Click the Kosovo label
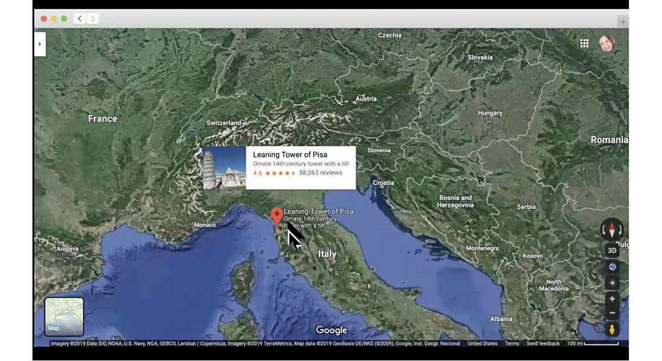 (x=533, y=256)
